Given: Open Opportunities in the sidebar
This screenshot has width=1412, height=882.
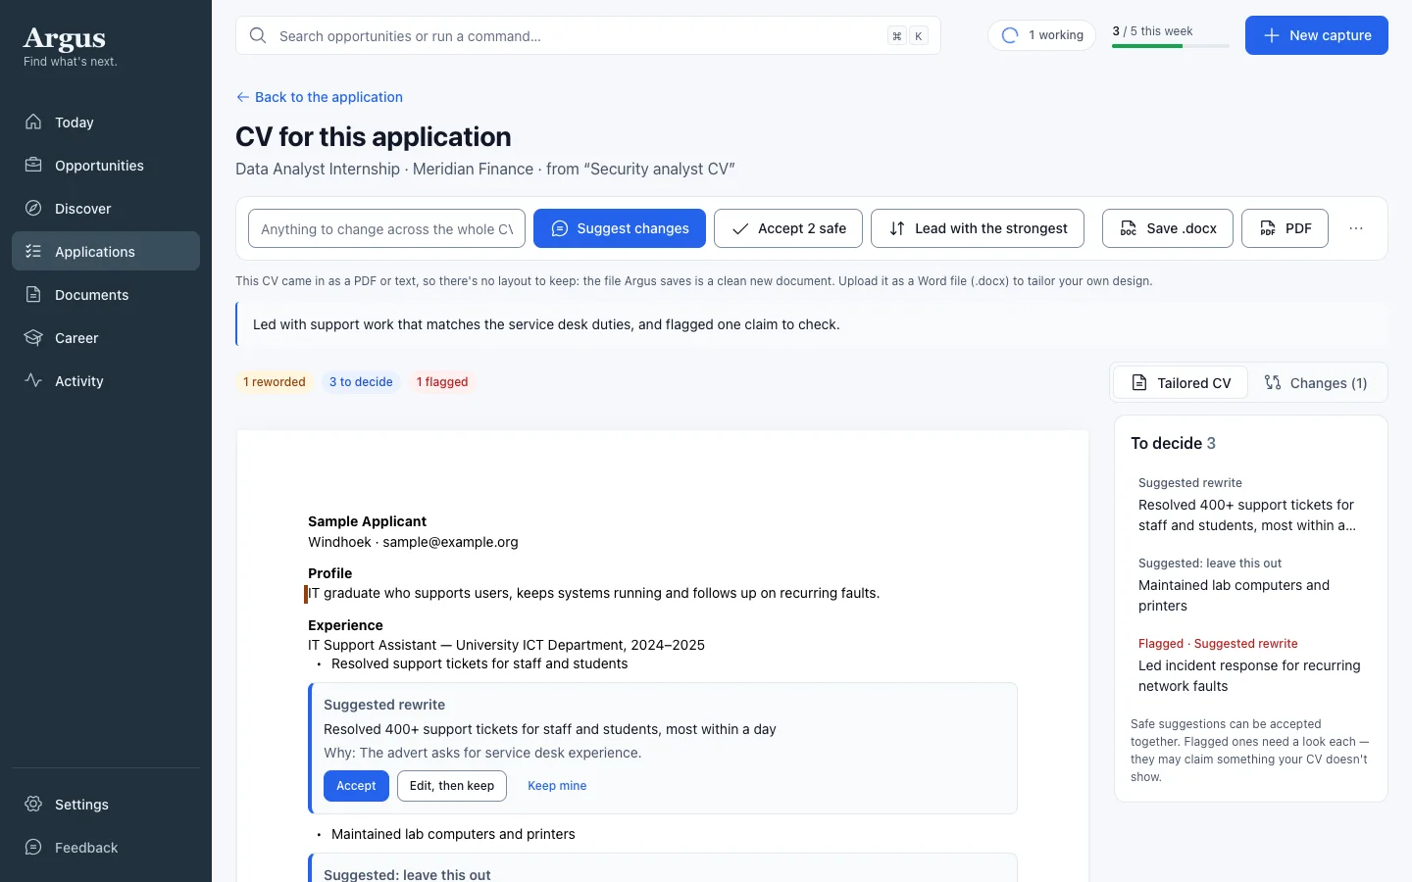Looking at the screenshot, I should click(x=106, y=166).
